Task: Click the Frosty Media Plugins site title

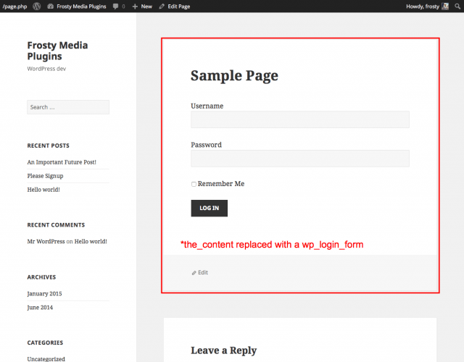Action: click(57, 51)
